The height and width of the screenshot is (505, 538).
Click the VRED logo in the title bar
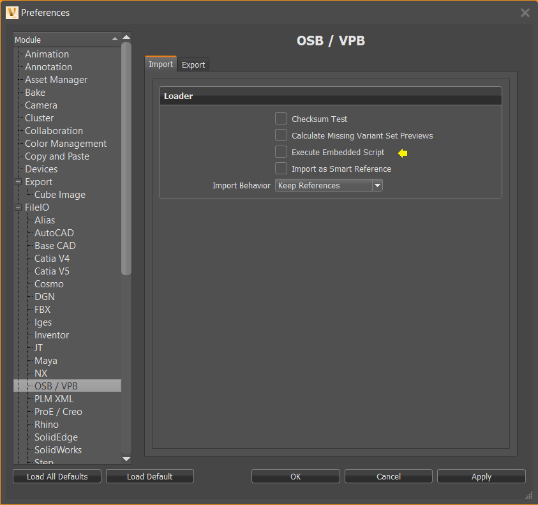coord(11,12)
